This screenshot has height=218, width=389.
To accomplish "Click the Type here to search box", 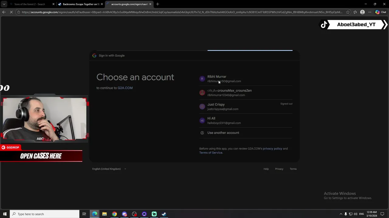I will (45, 214).
